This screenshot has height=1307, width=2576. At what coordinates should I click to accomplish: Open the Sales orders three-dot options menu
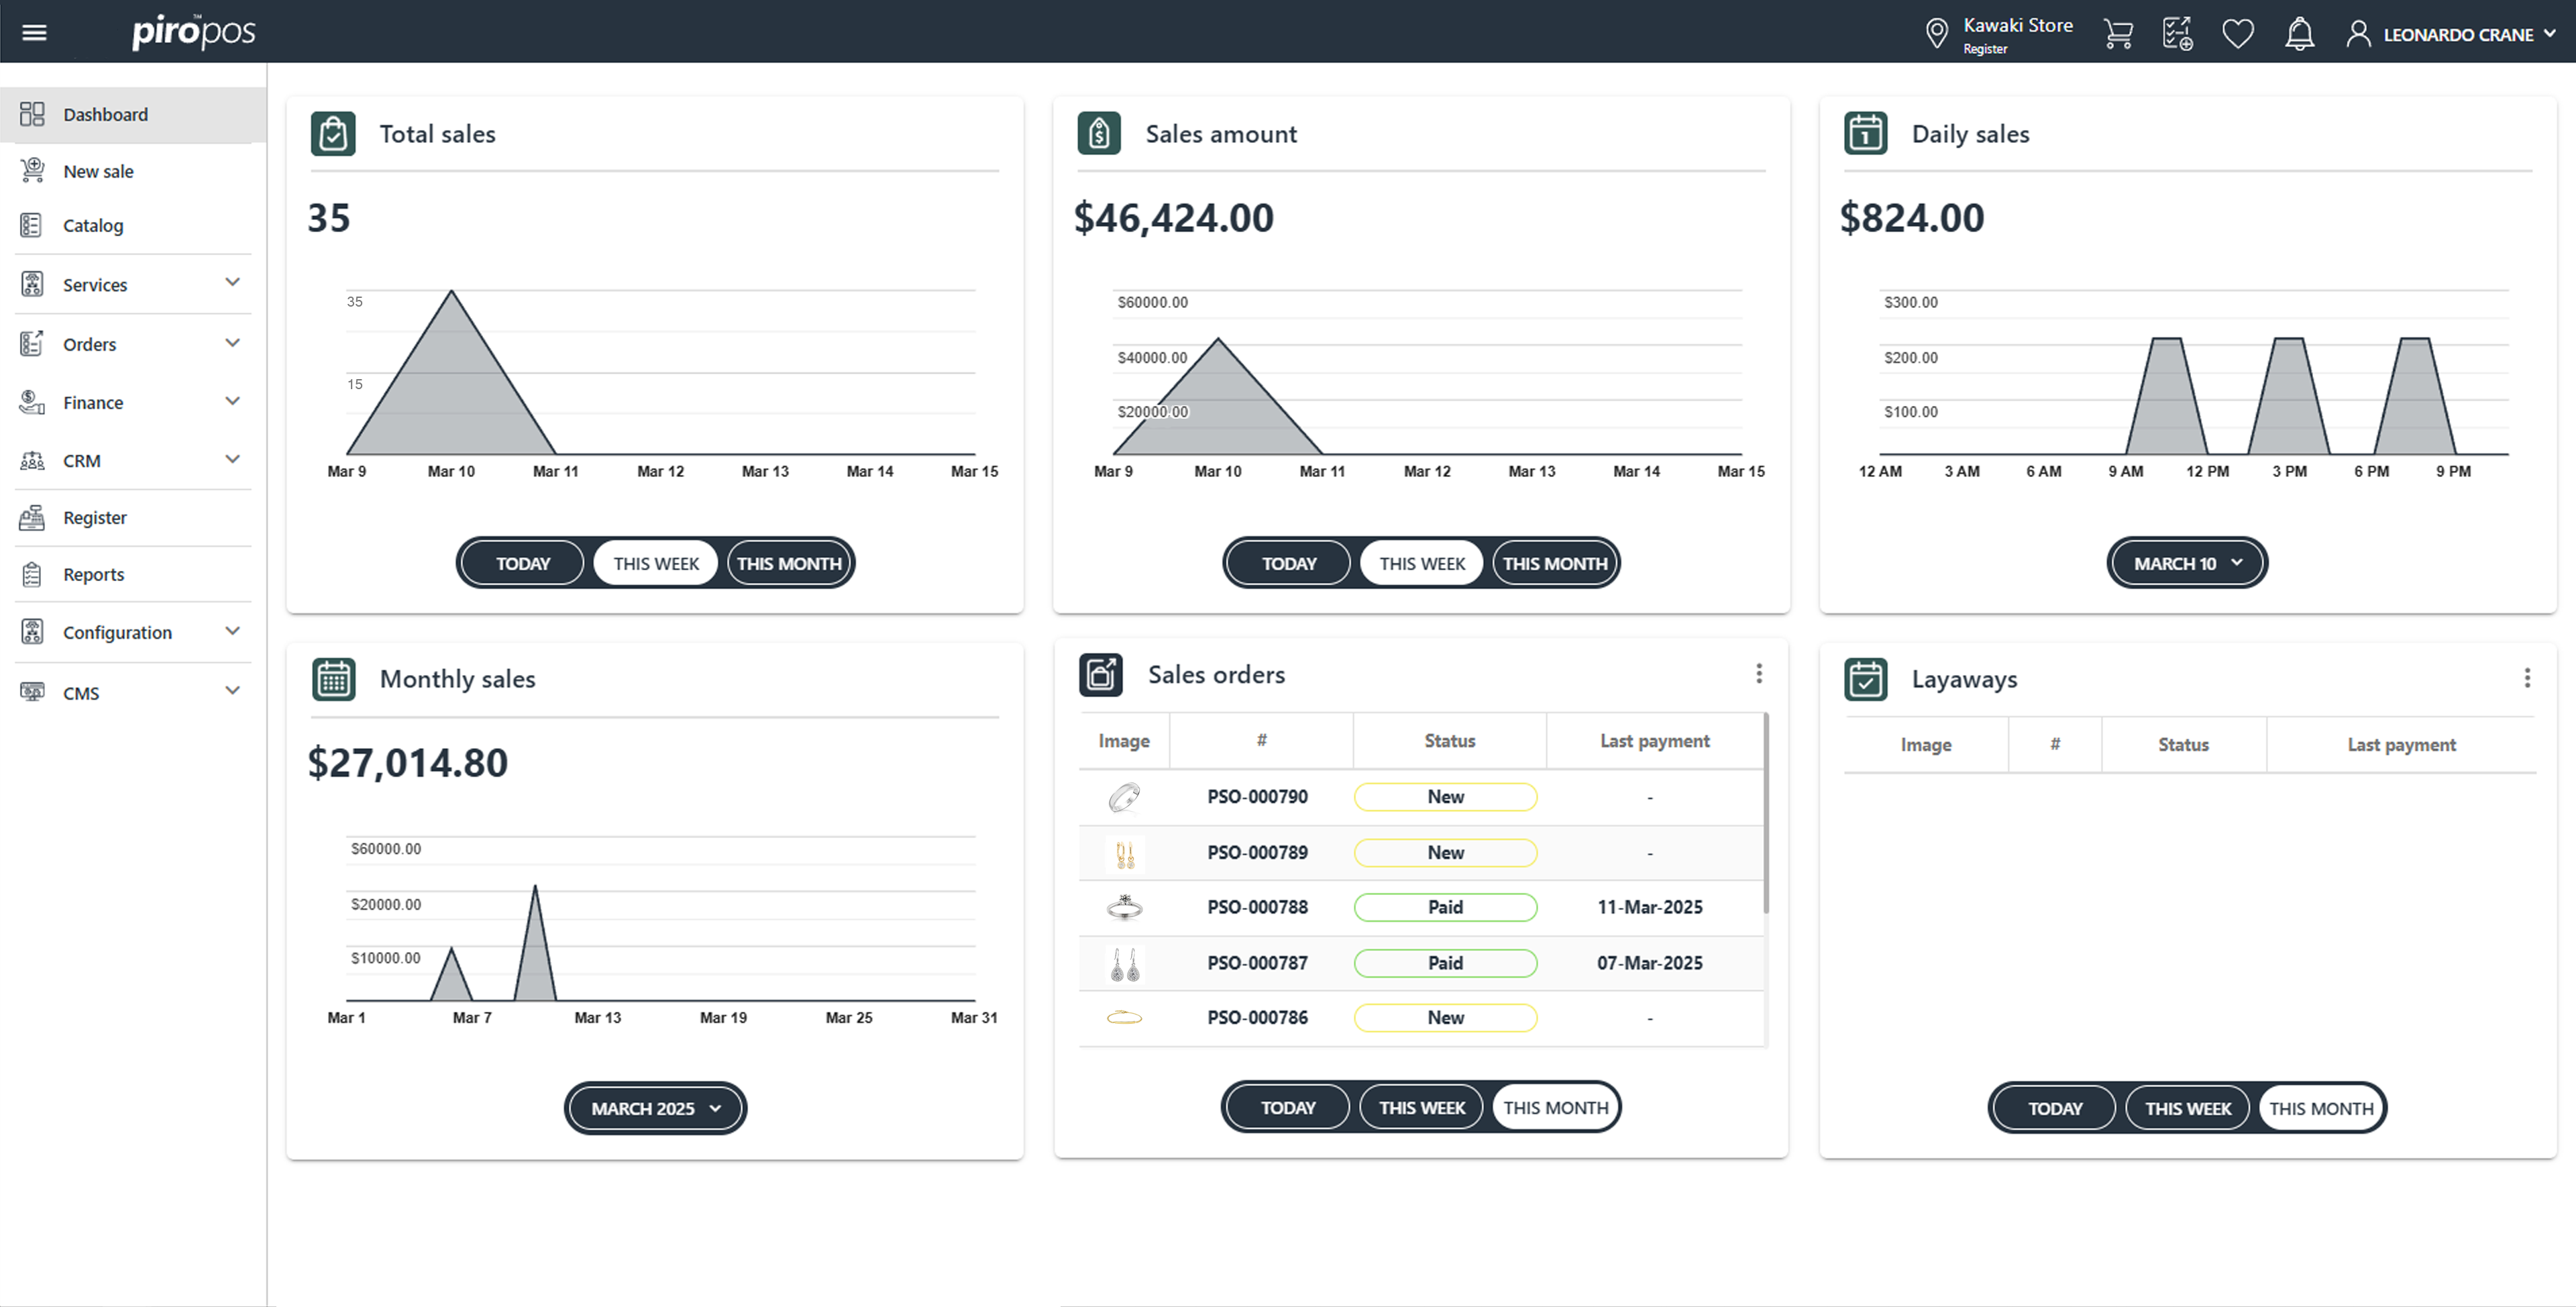[1758, 673]
